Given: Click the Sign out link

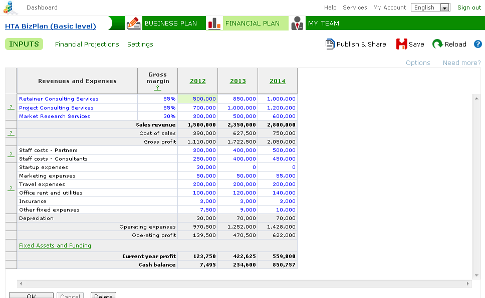Looking at the screenshot, I should [x=469, y=7].
